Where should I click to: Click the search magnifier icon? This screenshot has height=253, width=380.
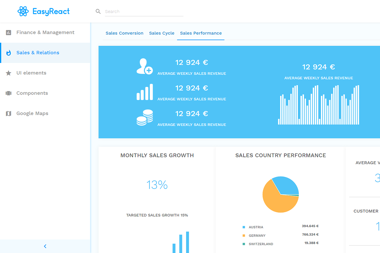98,11
